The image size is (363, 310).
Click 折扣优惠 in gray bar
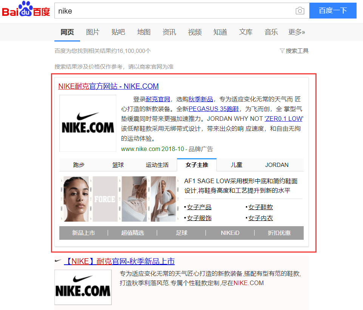pyautogui.click(x=279, y=233)
